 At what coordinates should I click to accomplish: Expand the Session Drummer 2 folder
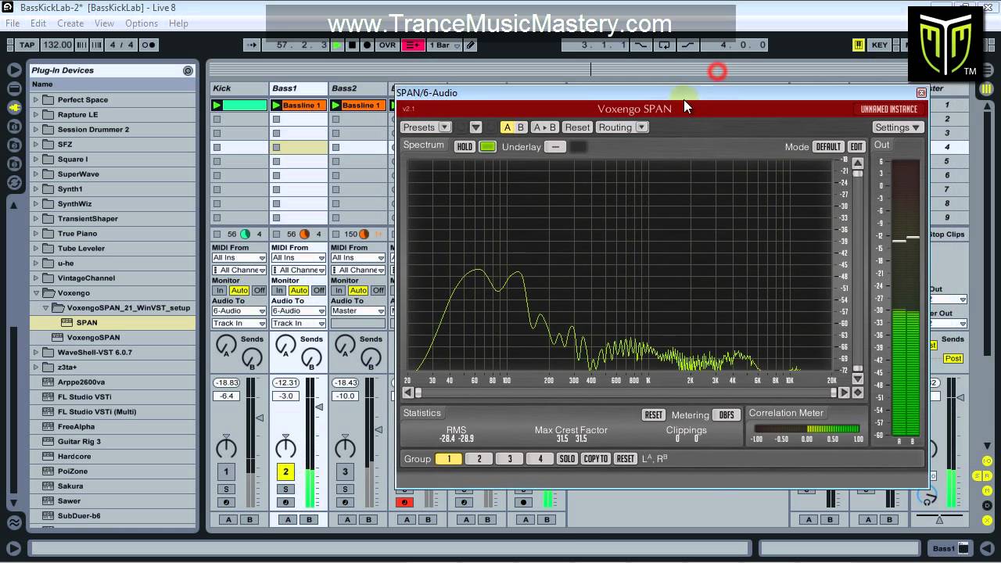[x=35, y=130]
